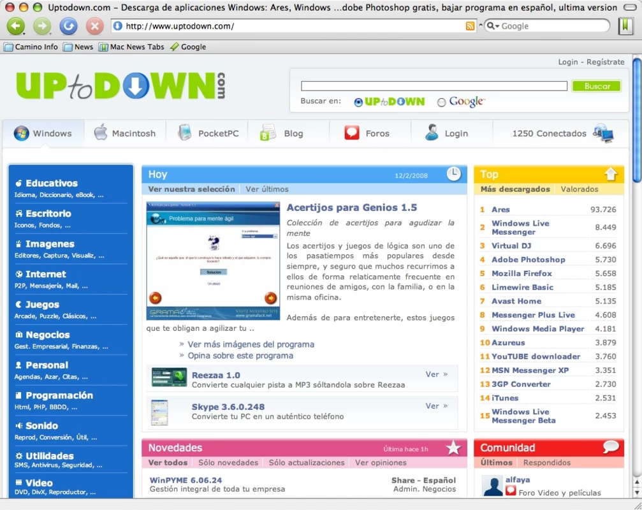Viewport: 642px width, 510px height.
Task: Click the Camino Info bookmark folder icon
Action: pos(8,47)
